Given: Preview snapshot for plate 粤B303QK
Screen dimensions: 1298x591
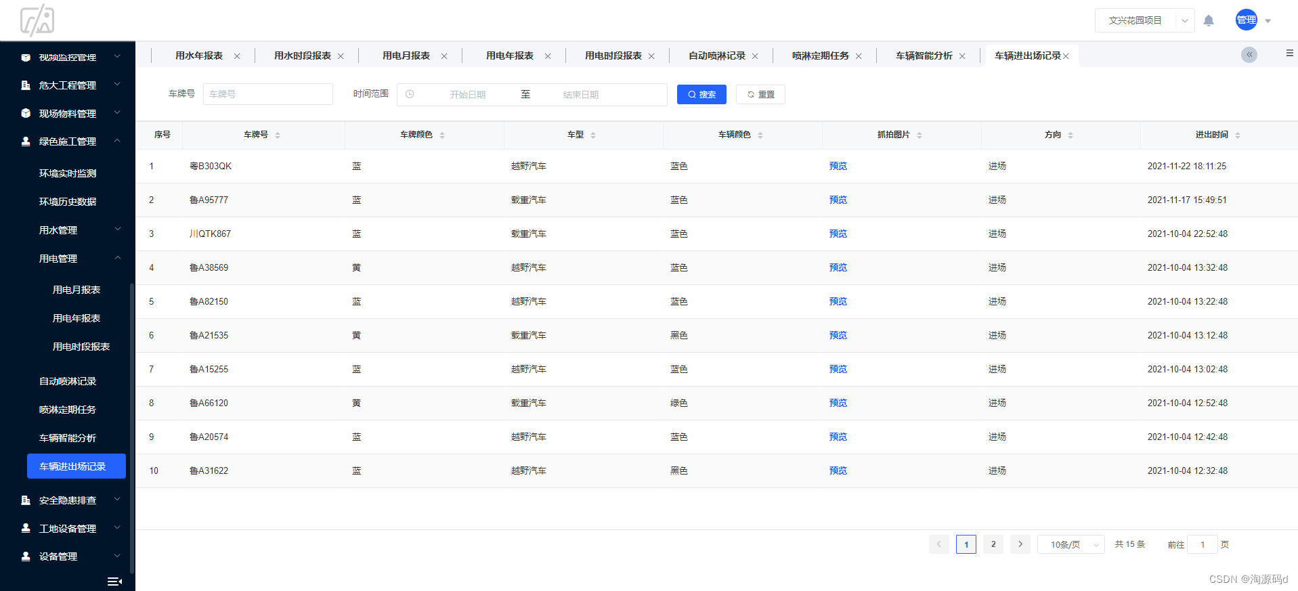Looking at the screenshot, I should [838, 166].
